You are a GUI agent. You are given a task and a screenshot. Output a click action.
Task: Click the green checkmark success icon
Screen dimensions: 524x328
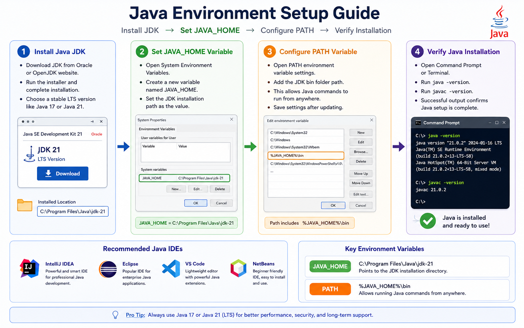pos(428,221)
